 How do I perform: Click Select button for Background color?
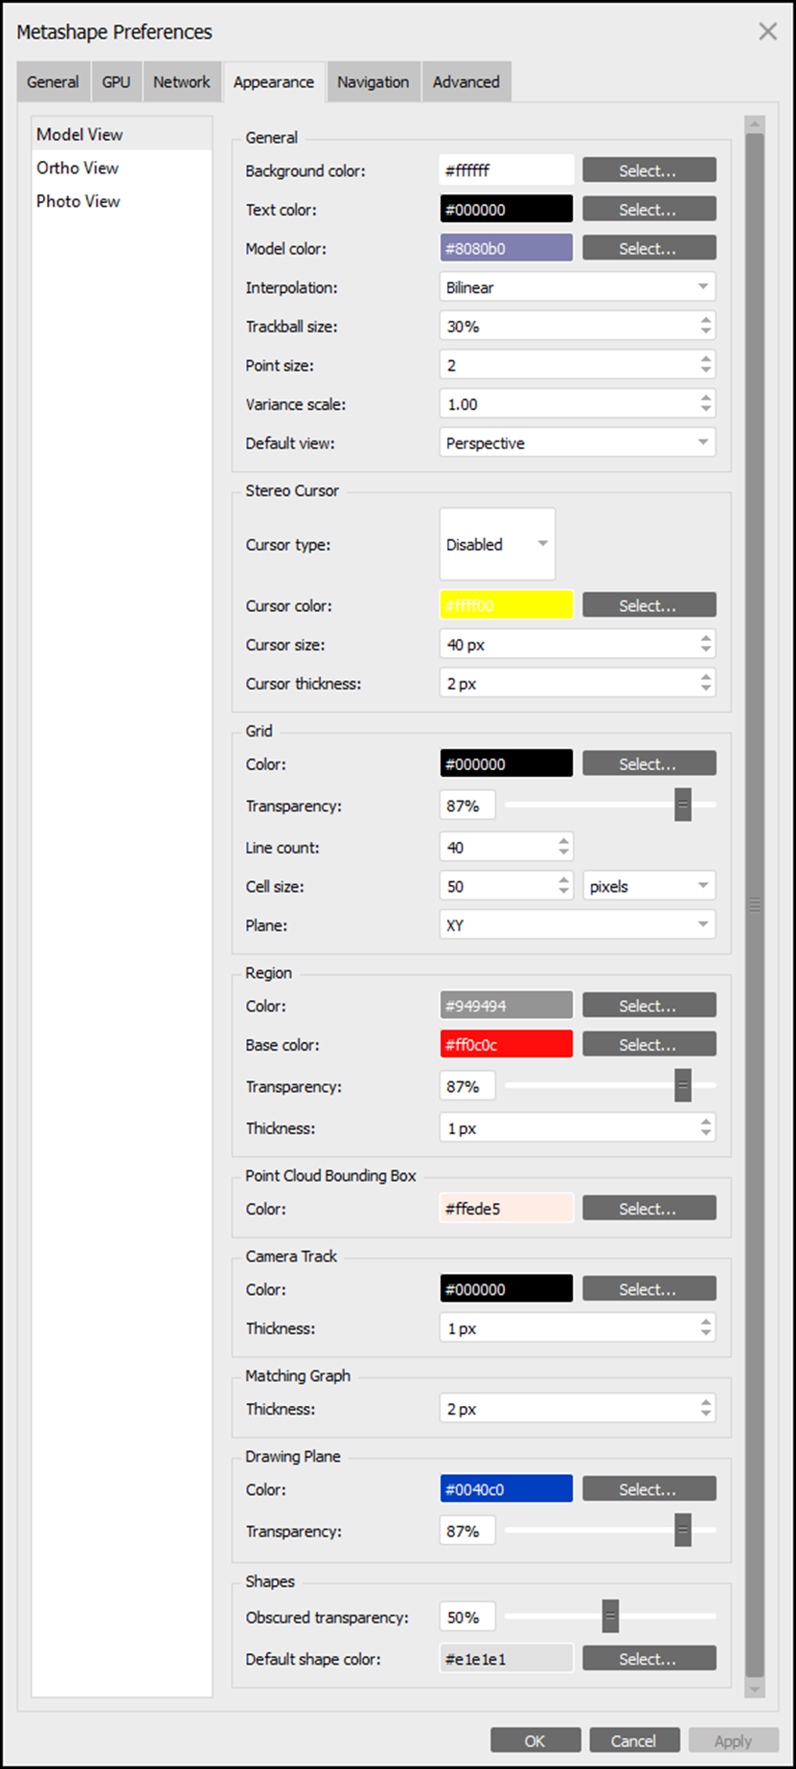[x=648, y=170]
